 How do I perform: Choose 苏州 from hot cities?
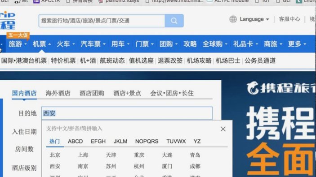click(x=111, y=166)
